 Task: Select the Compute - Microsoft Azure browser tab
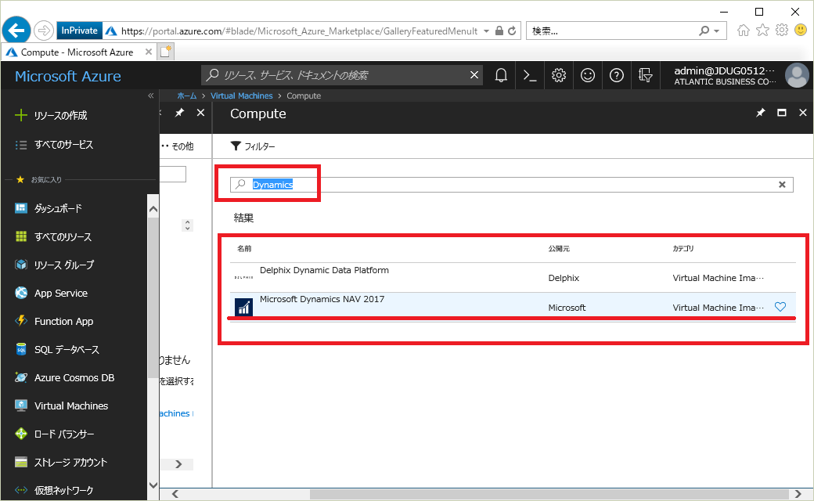77,52
